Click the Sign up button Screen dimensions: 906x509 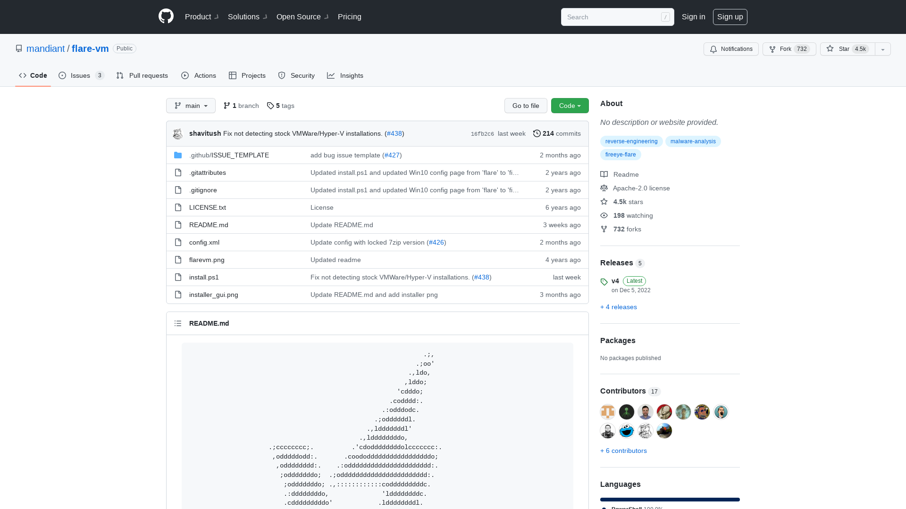(x=730, y=16)
